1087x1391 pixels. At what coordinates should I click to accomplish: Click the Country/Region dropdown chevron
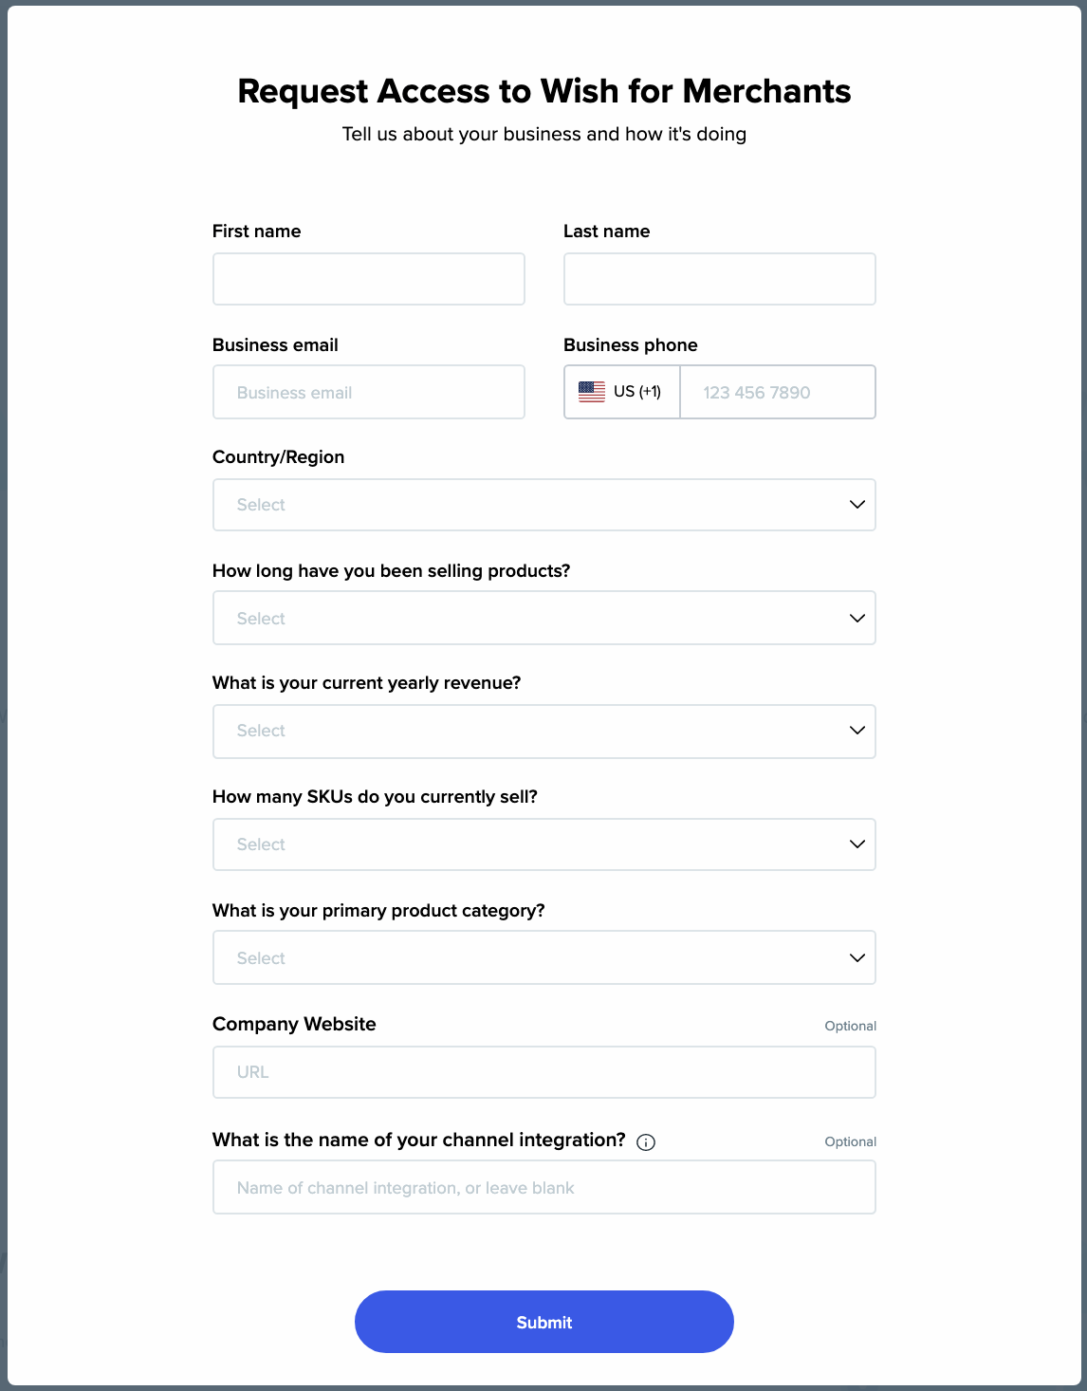[857, 505]
